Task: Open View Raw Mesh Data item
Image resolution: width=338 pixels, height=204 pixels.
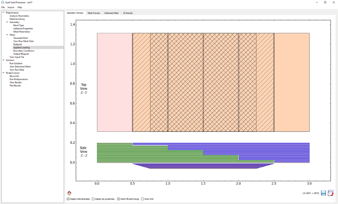Action: pos(24,41)
